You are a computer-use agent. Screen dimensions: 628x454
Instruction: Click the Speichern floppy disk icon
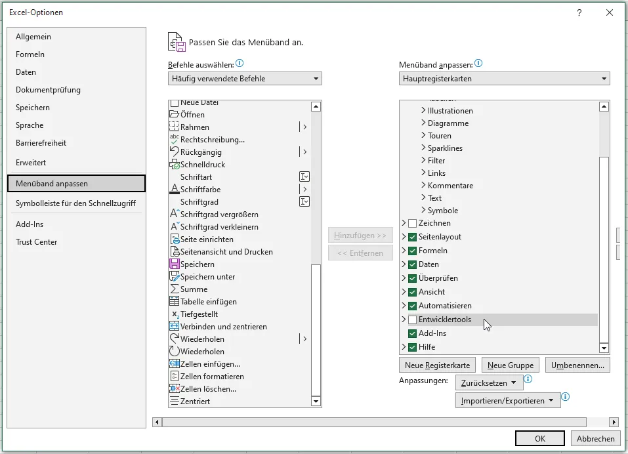pyautogui.click(x=175, y=264)
